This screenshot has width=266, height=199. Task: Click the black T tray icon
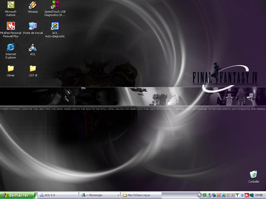(237, 195)
